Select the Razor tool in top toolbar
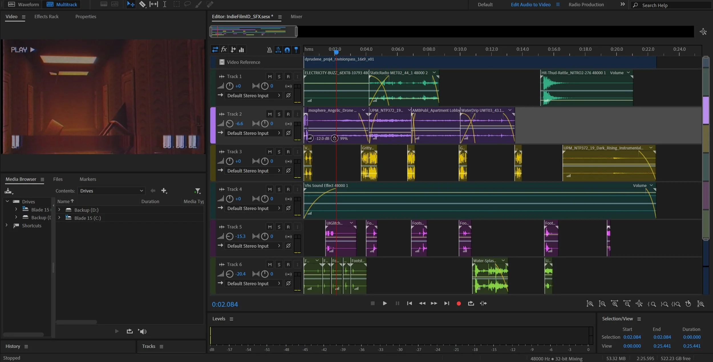The image size is (713, 362). point(142,4)
